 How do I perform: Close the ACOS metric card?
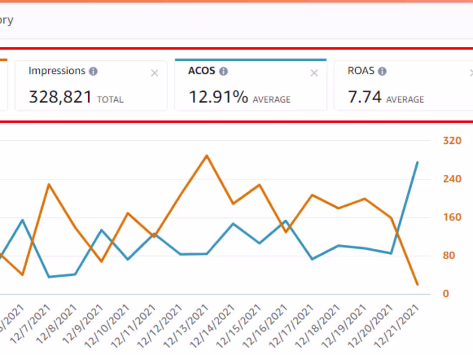point(314,74)
